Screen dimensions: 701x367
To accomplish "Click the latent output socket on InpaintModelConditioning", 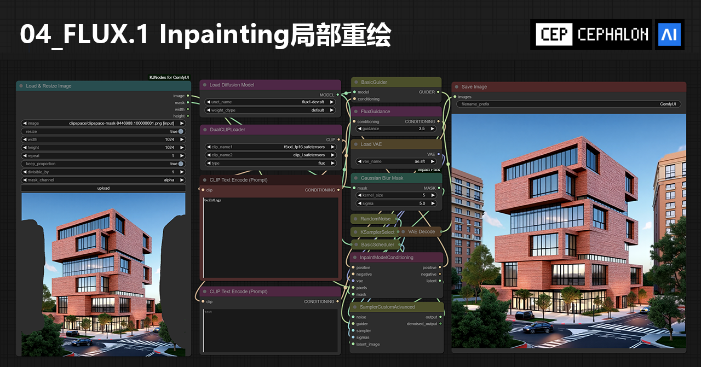I will [440, 281].
